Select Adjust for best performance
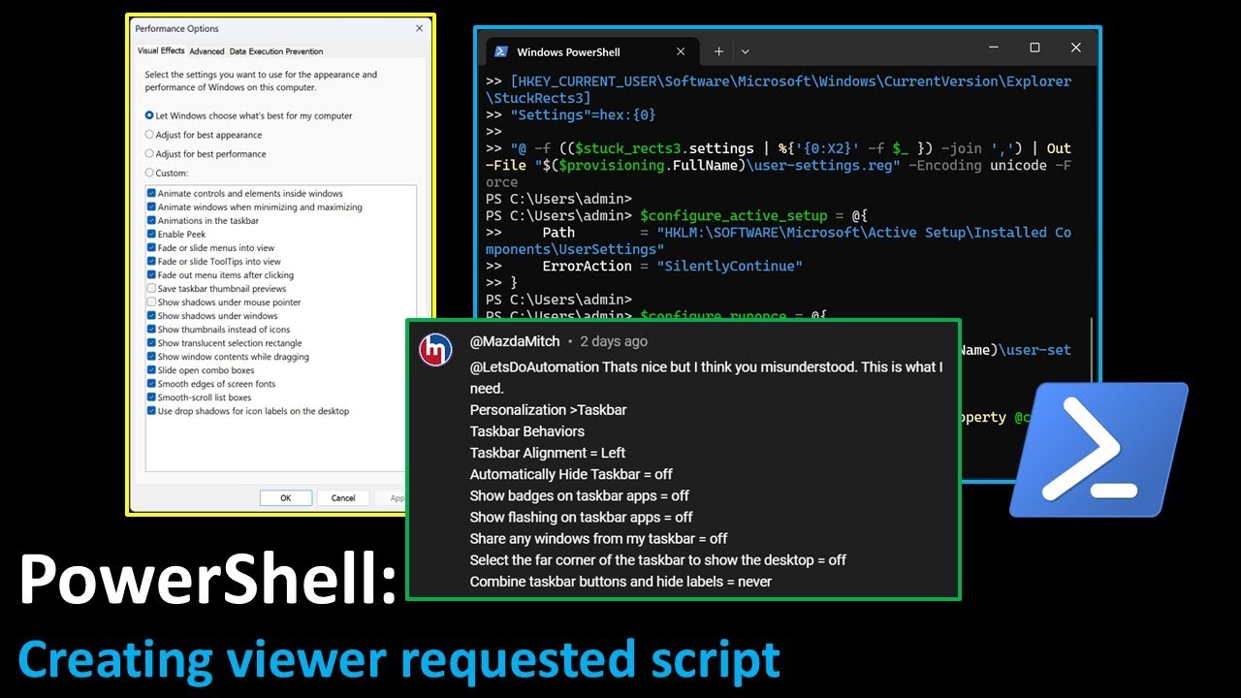Viewport: 1241px width, 698px height. (206, 153)
